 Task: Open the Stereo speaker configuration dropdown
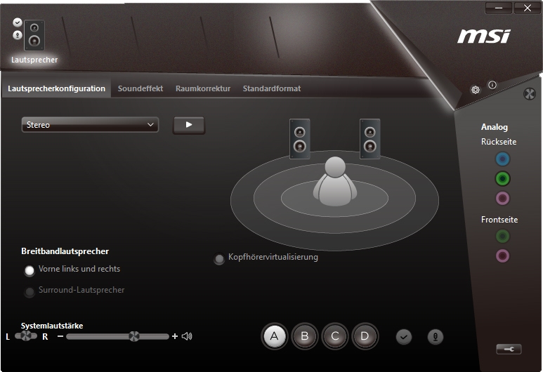coord(90,124)
